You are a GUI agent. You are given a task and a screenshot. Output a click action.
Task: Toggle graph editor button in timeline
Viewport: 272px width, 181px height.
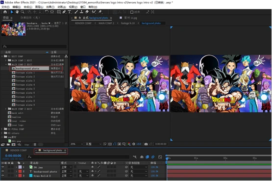[160, 157]
